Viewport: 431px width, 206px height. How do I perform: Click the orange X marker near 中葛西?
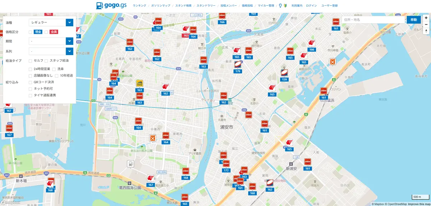pos(153,138)
